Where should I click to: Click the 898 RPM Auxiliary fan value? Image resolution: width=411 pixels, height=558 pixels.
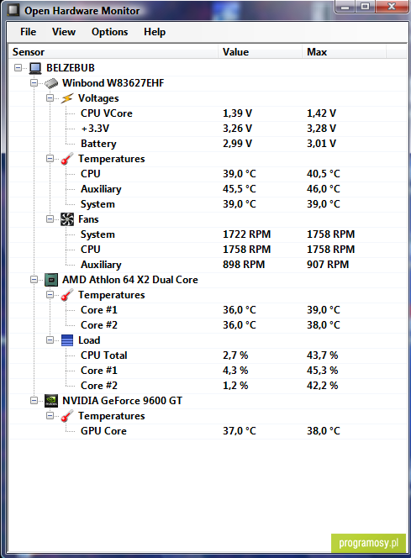click(x=244, y=265)
